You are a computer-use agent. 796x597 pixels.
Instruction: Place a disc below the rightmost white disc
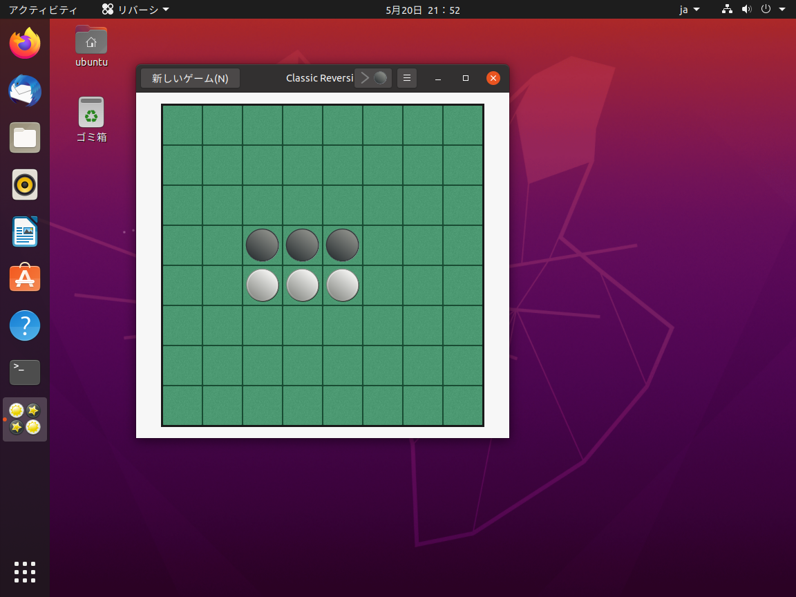(343, 325)
